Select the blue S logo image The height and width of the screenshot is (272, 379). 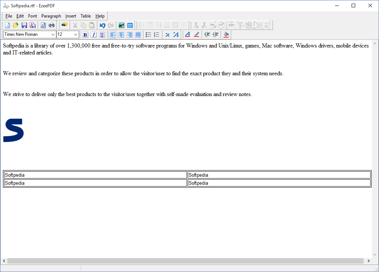14,130
